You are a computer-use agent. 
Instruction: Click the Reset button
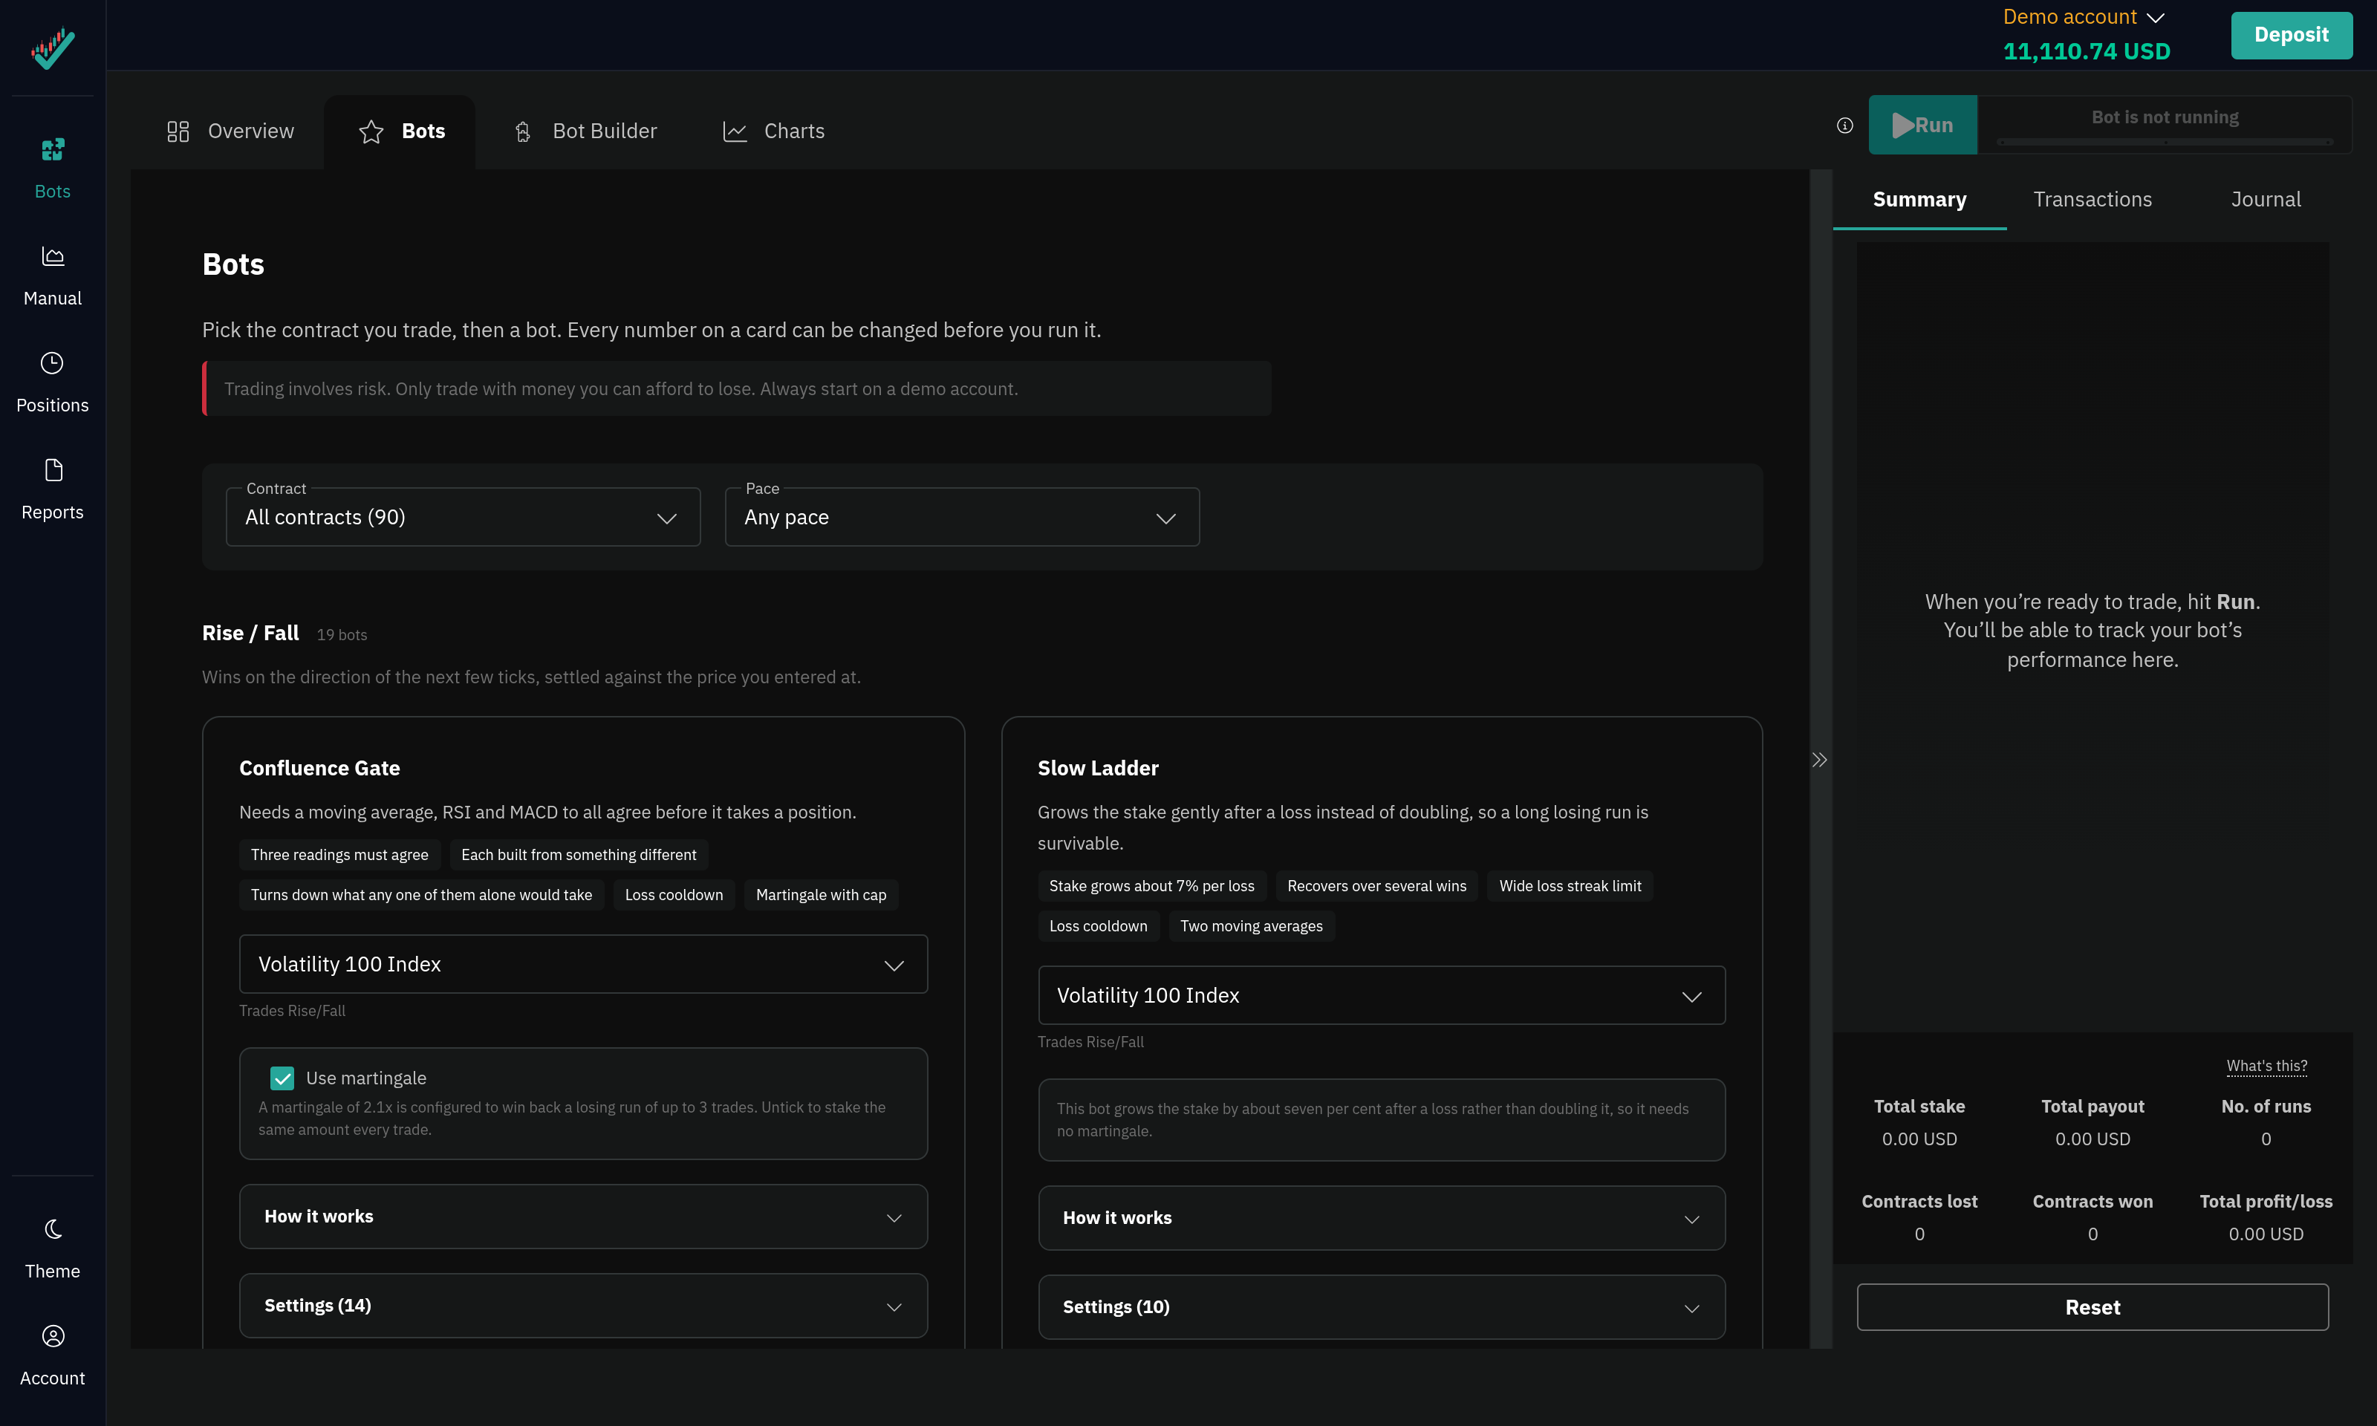point(2093,1307)
